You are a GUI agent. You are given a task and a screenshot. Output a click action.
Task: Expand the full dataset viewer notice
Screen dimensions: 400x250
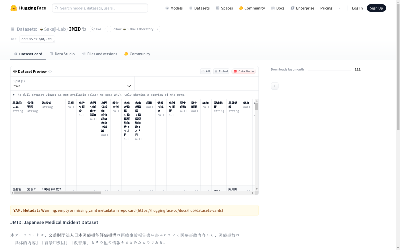click(99, 95)
